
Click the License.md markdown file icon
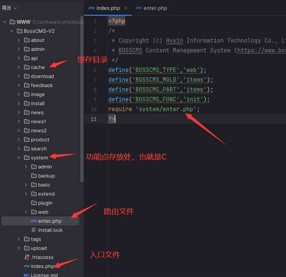click(x=27, y=275)
